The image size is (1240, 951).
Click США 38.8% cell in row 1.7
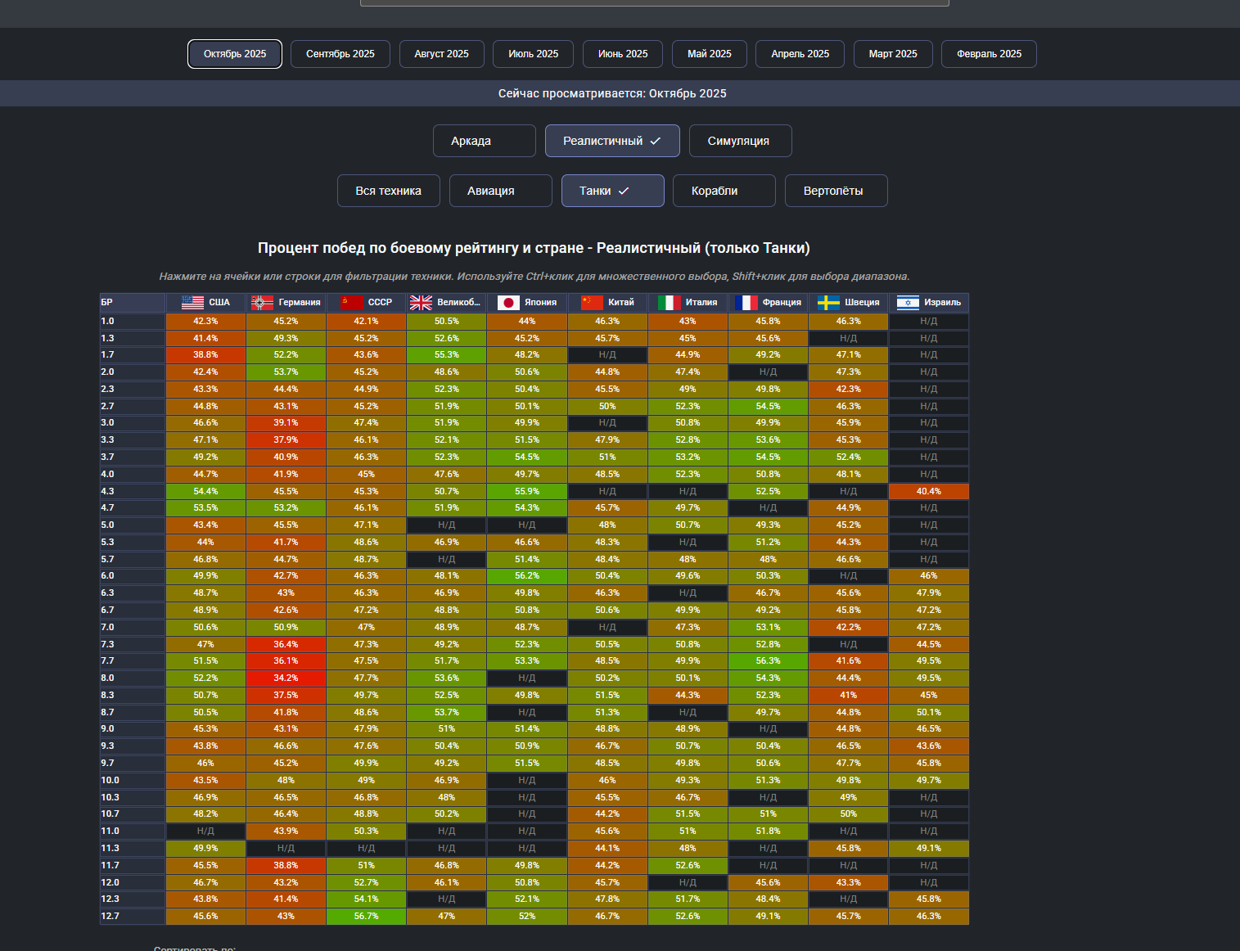tap(205, 355)
